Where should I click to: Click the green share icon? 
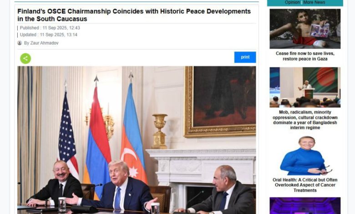click(25, 58)
